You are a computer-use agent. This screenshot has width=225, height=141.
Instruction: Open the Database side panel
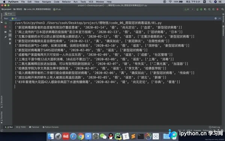point(223,30)
